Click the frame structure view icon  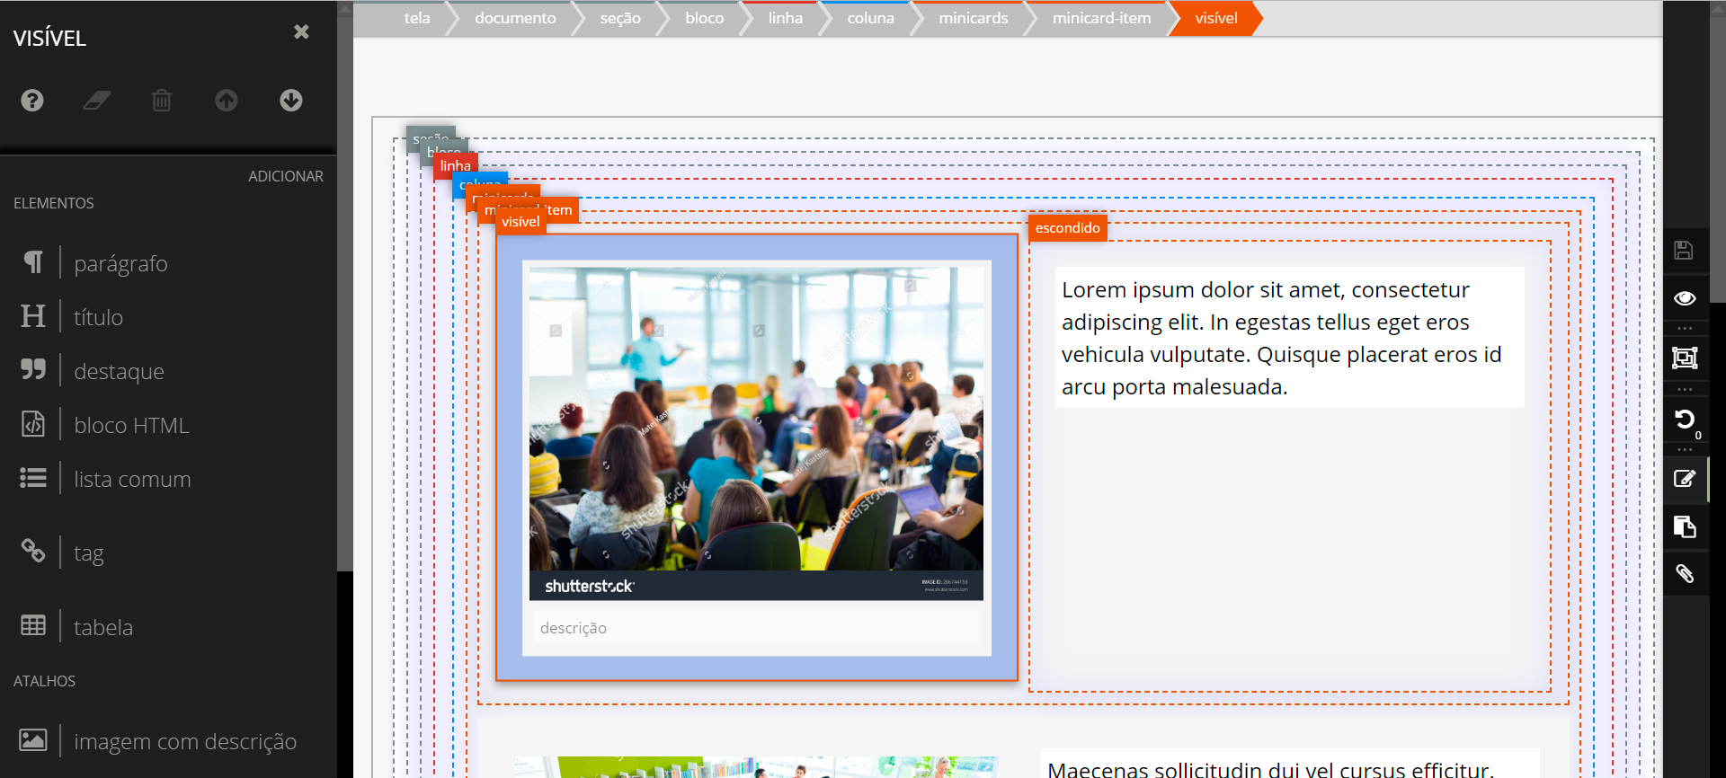tap(1685, 358)
